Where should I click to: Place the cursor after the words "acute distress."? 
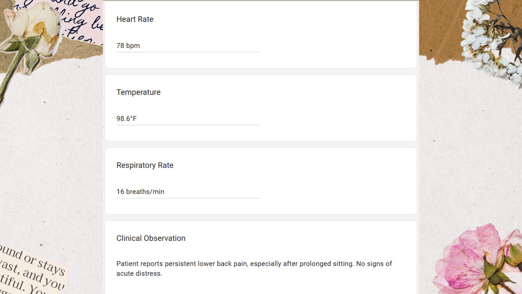(163, 274)
